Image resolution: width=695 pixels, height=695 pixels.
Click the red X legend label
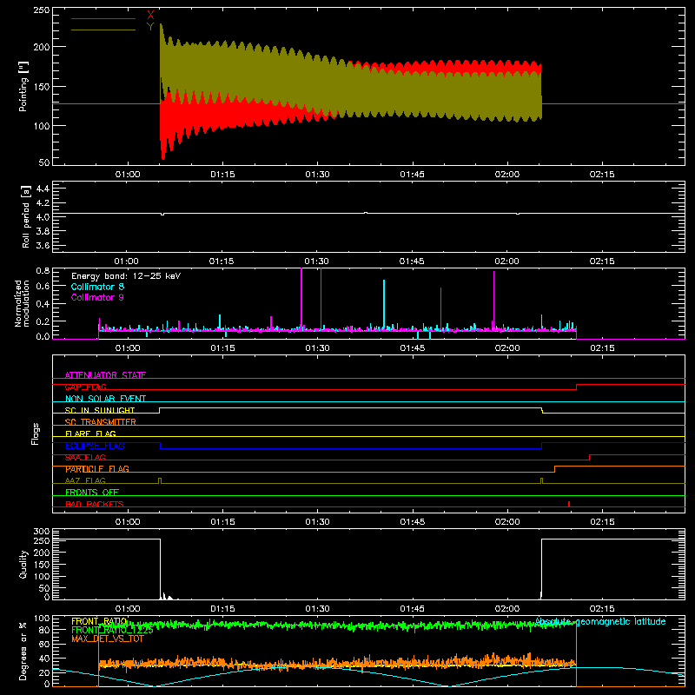tap(150, 16)
